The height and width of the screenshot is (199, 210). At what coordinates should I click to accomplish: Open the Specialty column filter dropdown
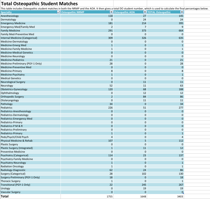(58, 12)
